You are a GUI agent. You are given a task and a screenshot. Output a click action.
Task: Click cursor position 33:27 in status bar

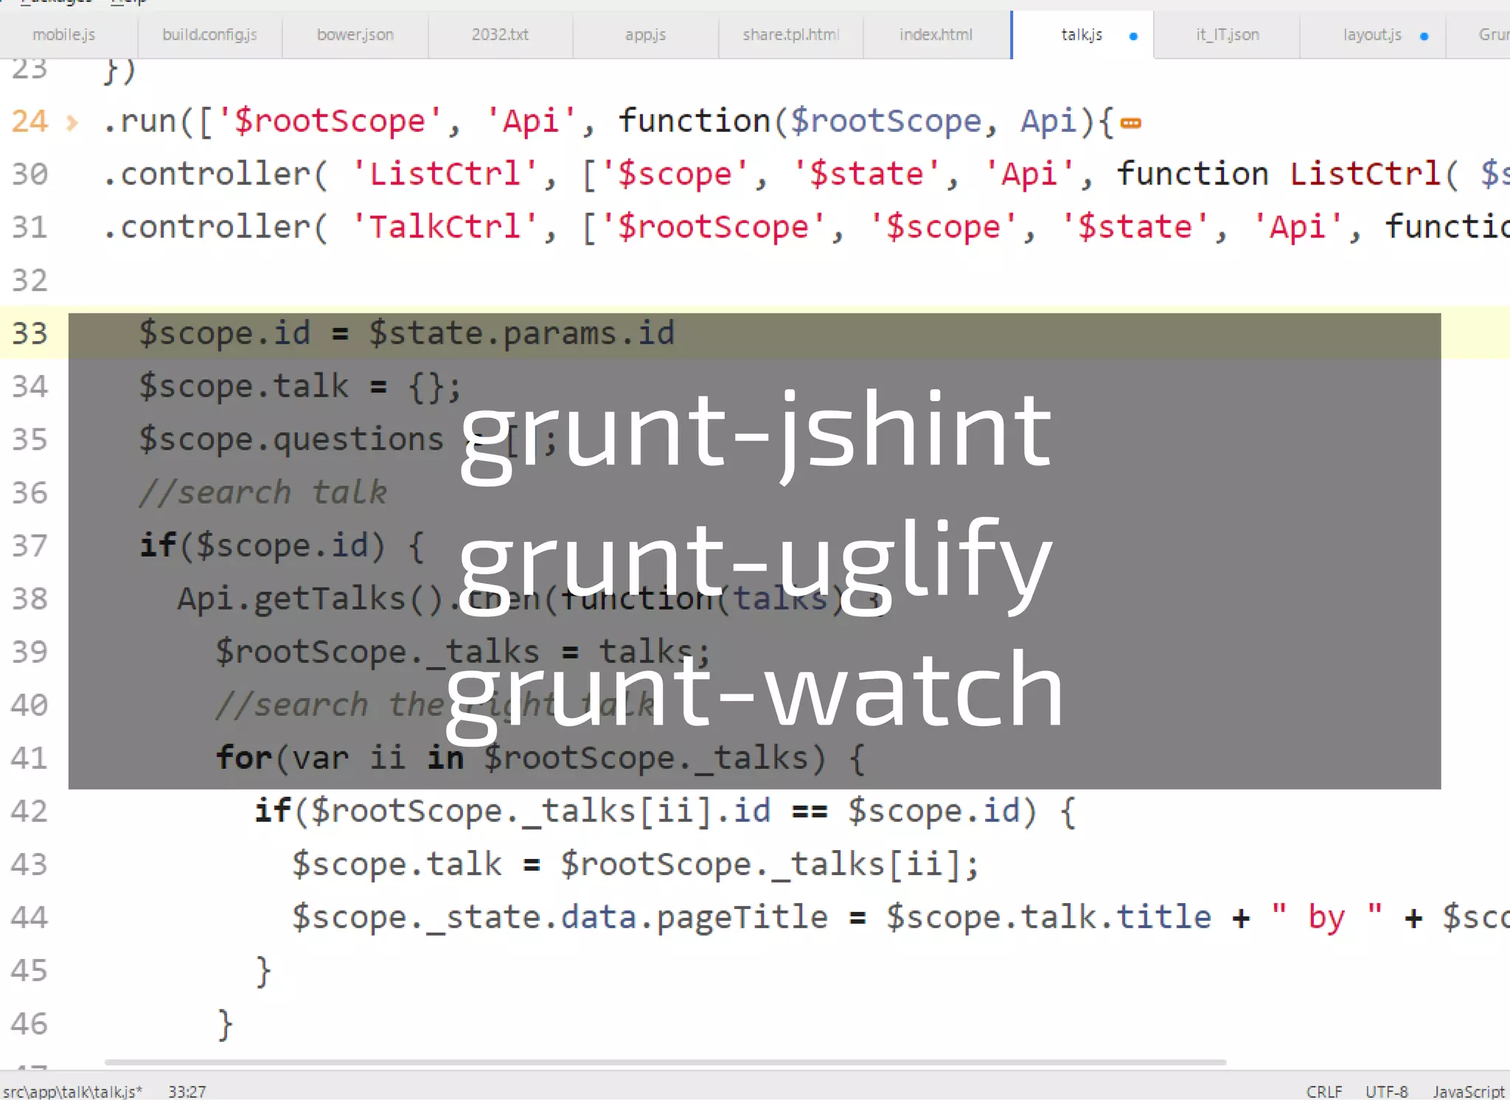point(187,1091)
